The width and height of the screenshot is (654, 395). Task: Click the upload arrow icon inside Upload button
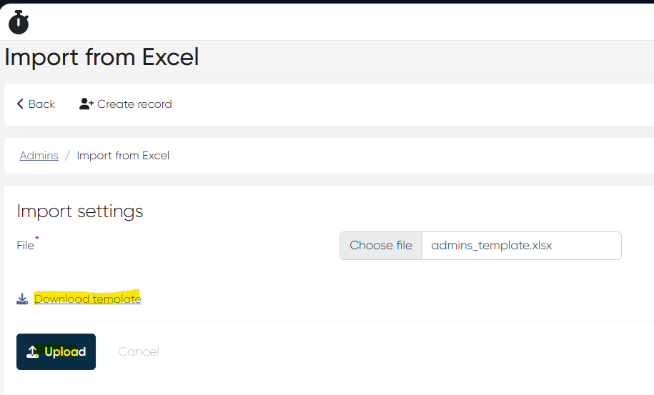pos(32,351)
